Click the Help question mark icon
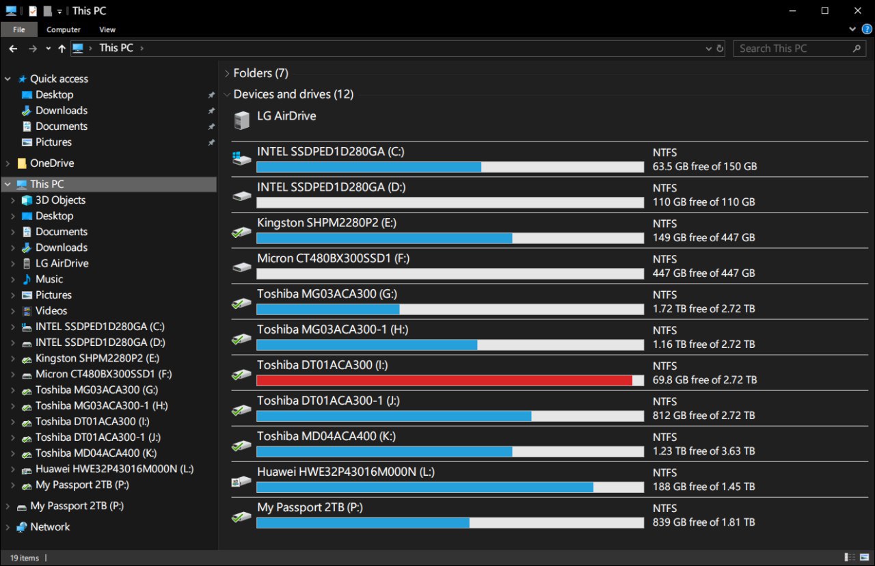This screenshot has width=875, height=566. click(867, 29)
